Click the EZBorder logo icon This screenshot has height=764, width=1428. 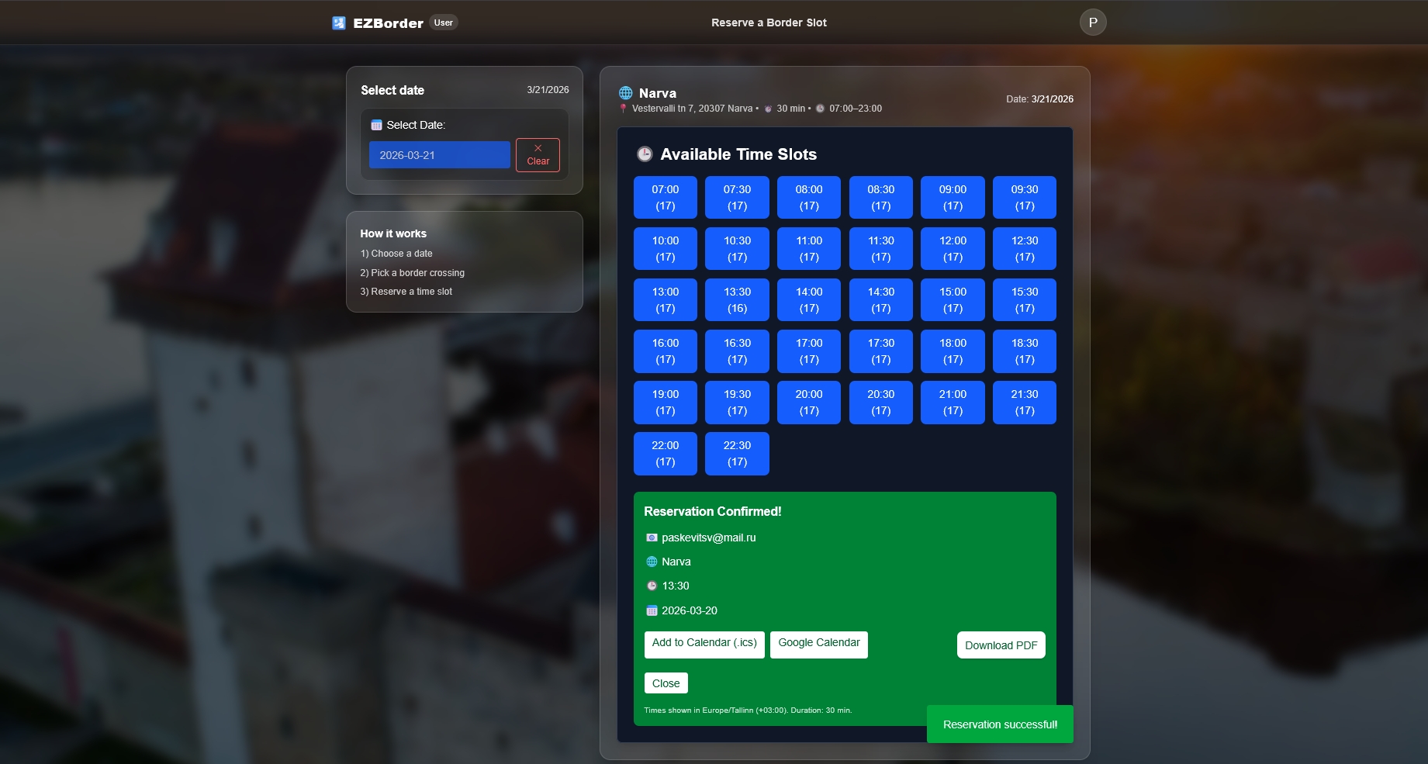338,22
